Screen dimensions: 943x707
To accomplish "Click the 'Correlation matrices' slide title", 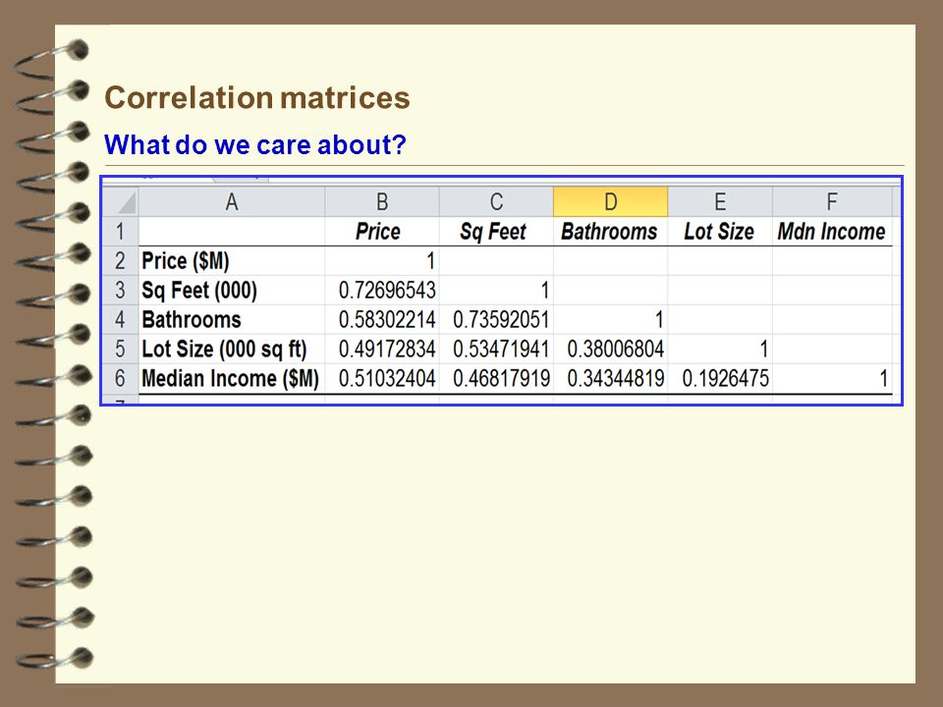I will tap(256, 97).
